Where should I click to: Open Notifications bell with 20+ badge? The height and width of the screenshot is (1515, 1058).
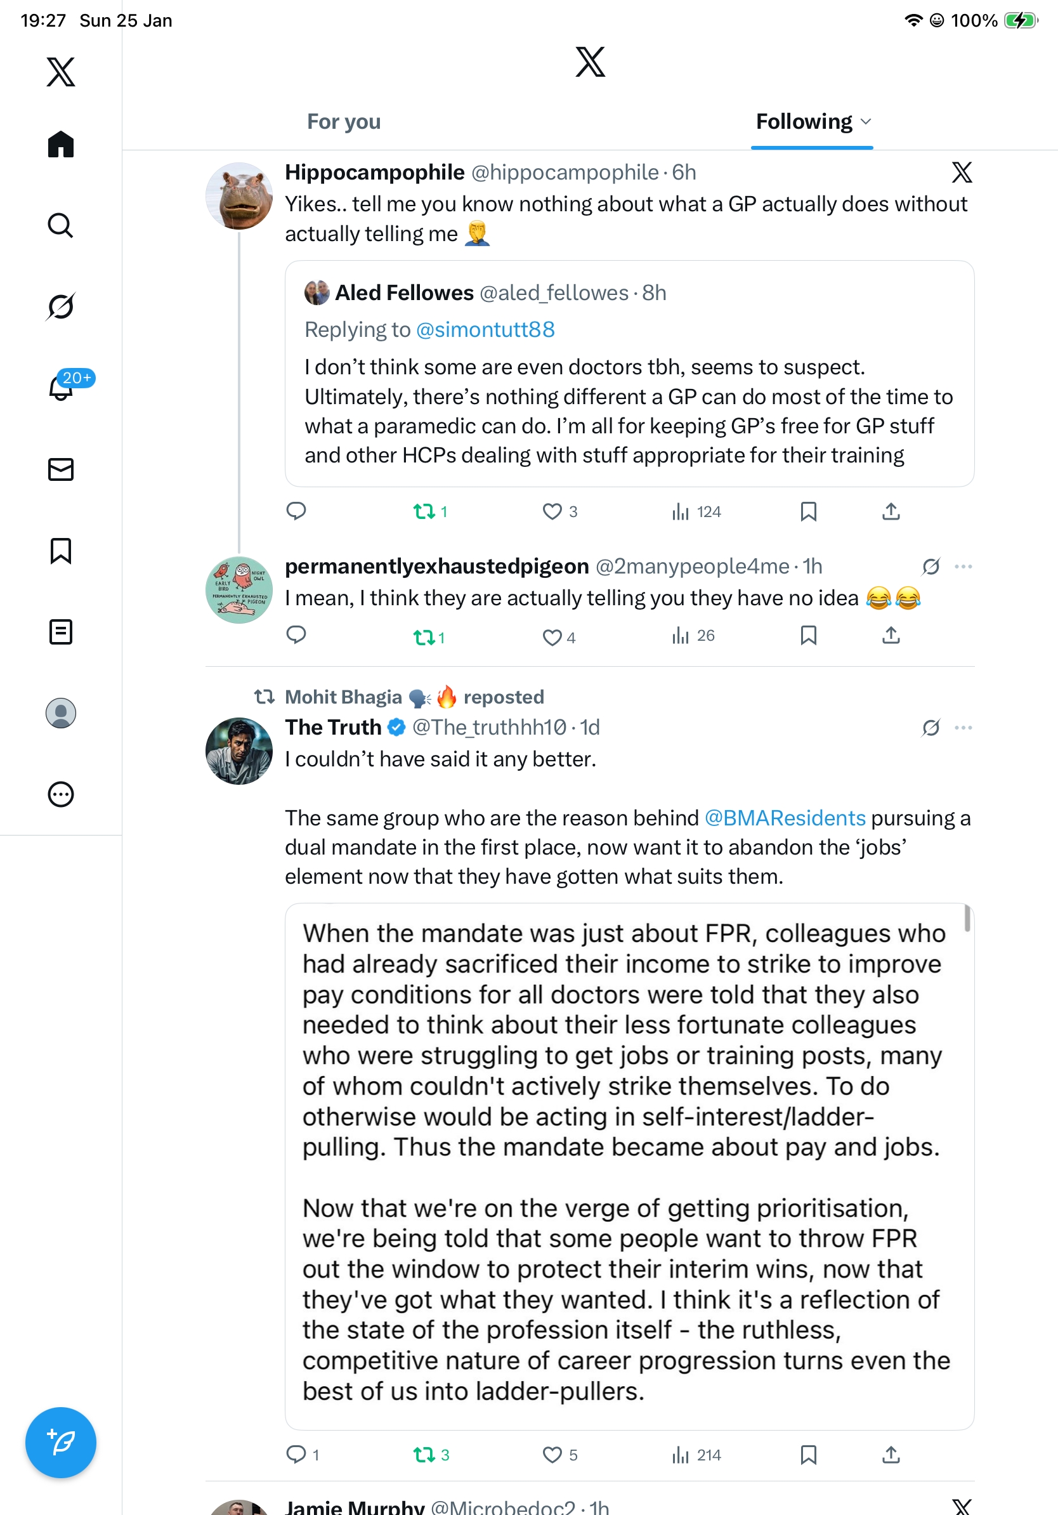pos(62,388)
